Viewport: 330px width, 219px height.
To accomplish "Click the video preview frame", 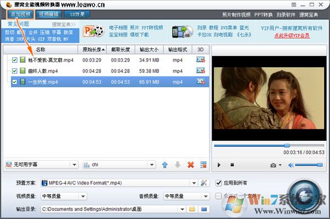I will click(x=269, y=98).
